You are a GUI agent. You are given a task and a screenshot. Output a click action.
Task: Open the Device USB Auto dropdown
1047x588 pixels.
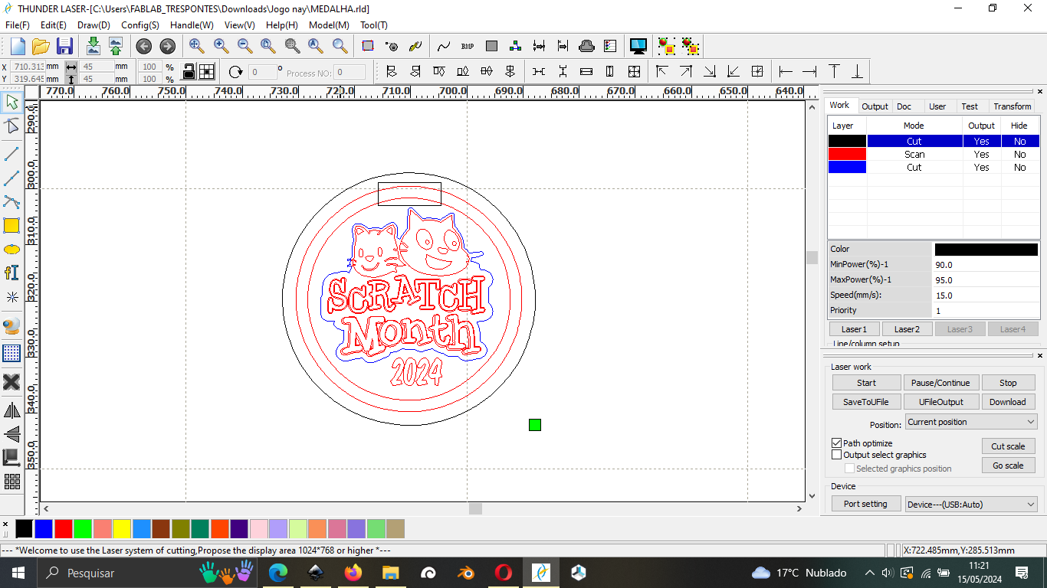tap(971, 505)
